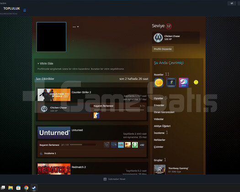Open the blue Unturned achievement icon

[x=121, y=145]
